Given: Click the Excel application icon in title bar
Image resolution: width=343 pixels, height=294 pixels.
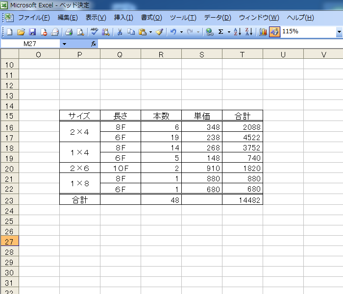Looking at the screenshot, I should click(x=4, y=5).
